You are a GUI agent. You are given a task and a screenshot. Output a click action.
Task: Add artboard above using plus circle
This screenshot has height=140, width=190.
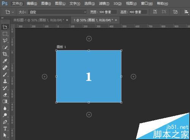tap(89, 39)
